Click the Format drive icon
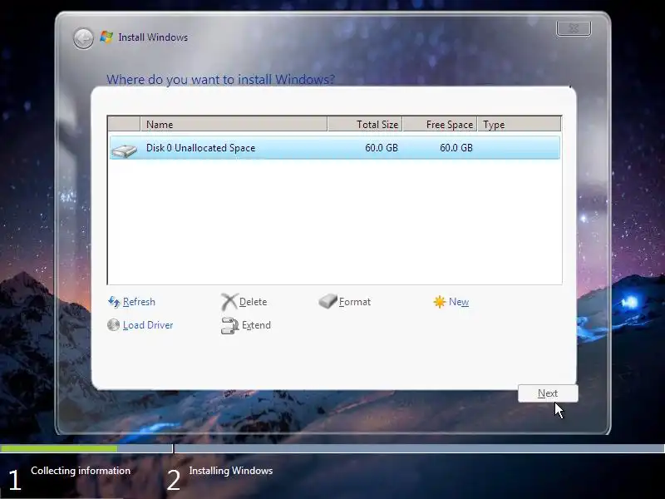Viewport: 665px width, 499px height. 328,301
